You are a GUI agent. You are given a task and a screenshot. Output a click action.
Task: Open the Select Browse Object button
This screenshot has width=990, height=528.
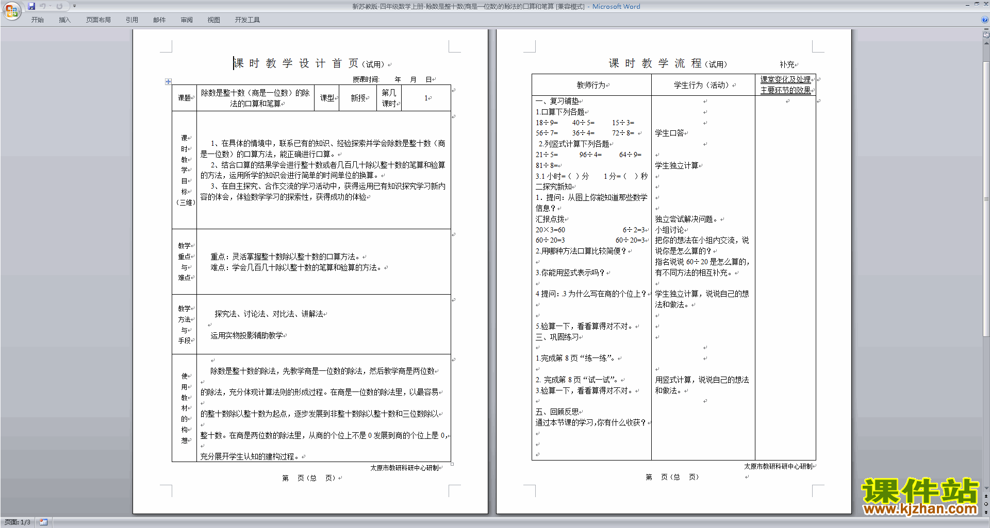click(986, 504)
